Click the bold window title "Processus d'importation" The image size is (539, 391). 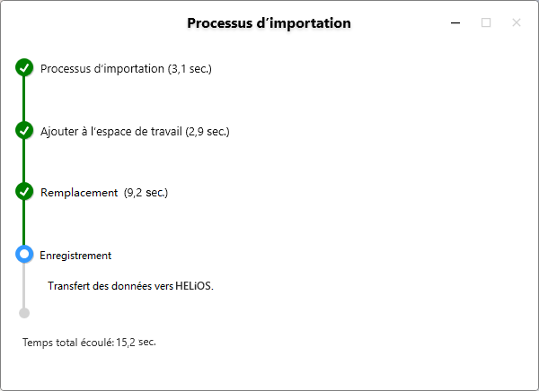point(269,22)
